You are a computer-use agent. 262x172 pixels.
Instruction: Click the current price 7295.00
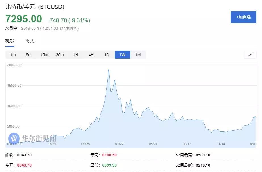pos(24,19)
